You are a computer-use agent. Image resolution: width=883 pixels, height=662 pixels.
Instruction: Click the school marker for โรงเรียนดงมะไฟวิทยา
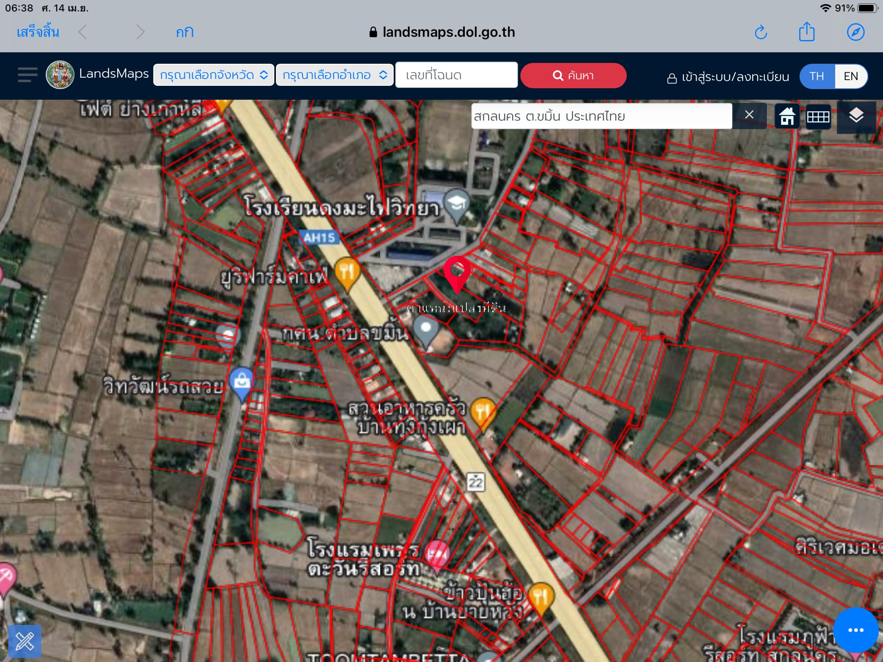pyautogui.click(x=457, y=206)
